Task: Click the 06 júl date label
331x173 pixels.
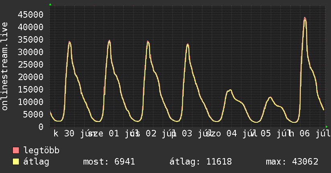Action: click(315, 134)
